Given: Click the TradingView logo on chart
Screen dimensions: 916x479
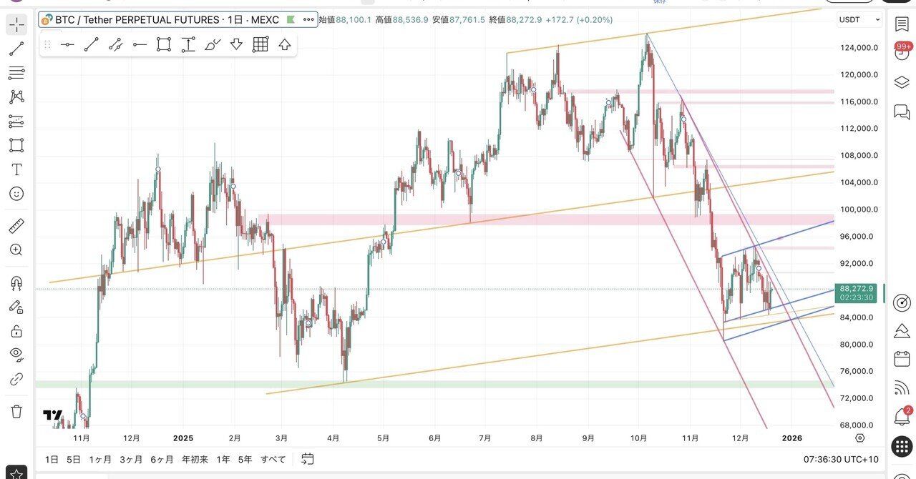Looking at the screenshot, I should (x=52, y=415).
